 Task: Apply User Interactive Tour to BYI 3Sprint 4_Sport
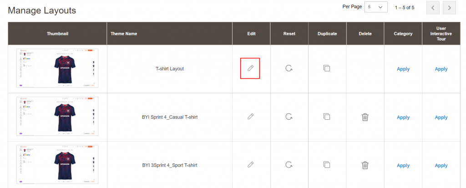pyautogui.click(x=441, y=166)
